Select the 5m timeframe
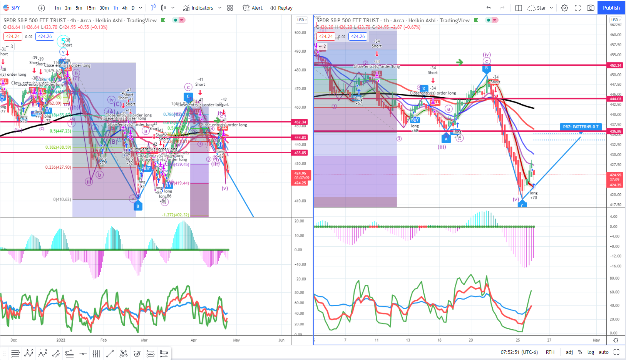626x360 pixels. [79, 8]
